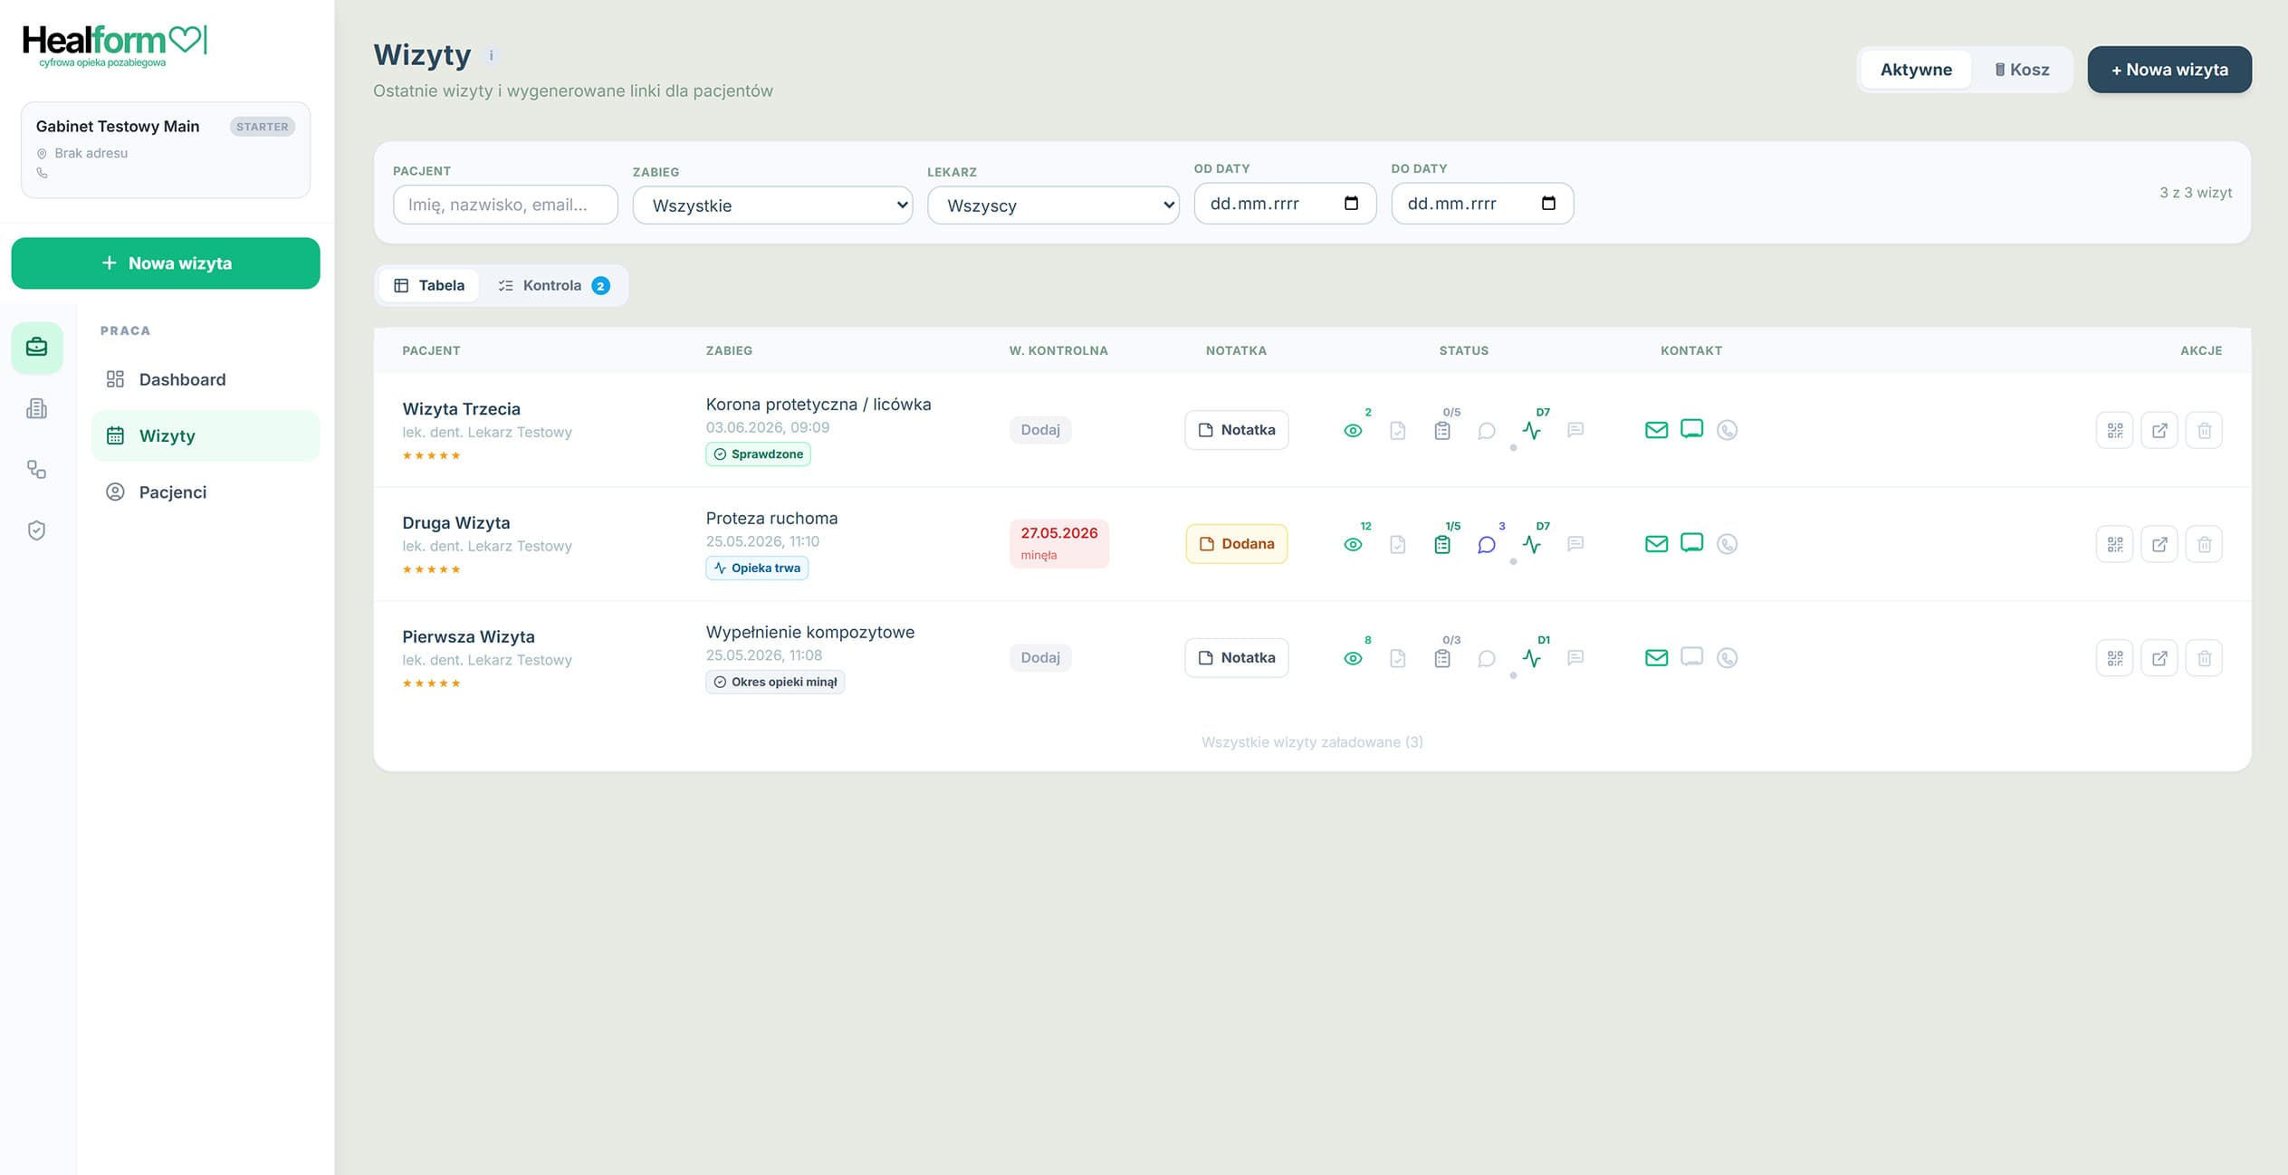Open the Lekarz dropdown showing Wszyscy
Screen dimensions: 2288x1175
point(1053,205)
